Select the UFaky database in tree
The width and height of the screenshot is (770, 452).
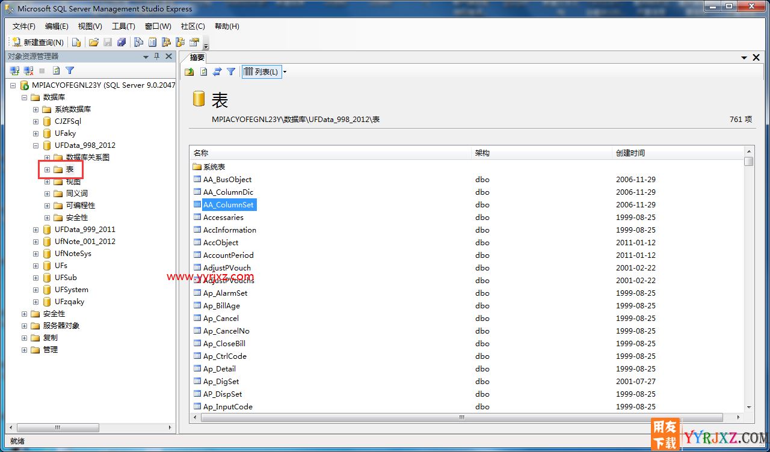click(x=65, y=133)
